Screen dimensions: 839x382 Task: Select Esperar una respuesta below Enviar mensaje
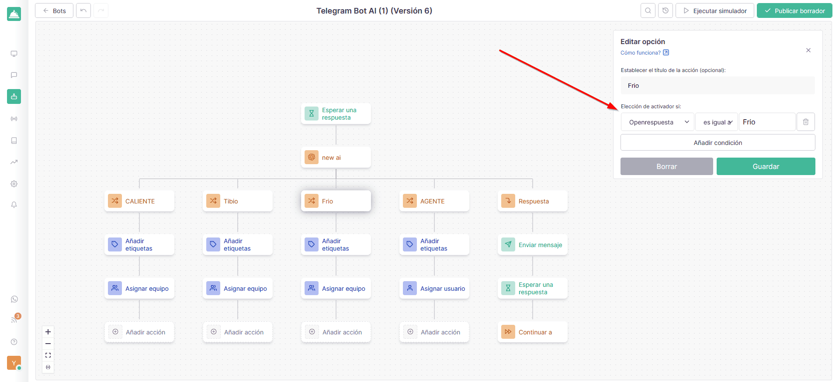click(533, 288)
